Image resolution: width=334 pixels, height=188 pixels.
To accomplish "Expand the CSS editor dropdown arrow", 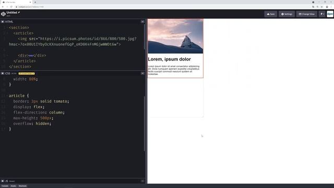I will coord(142,73).
